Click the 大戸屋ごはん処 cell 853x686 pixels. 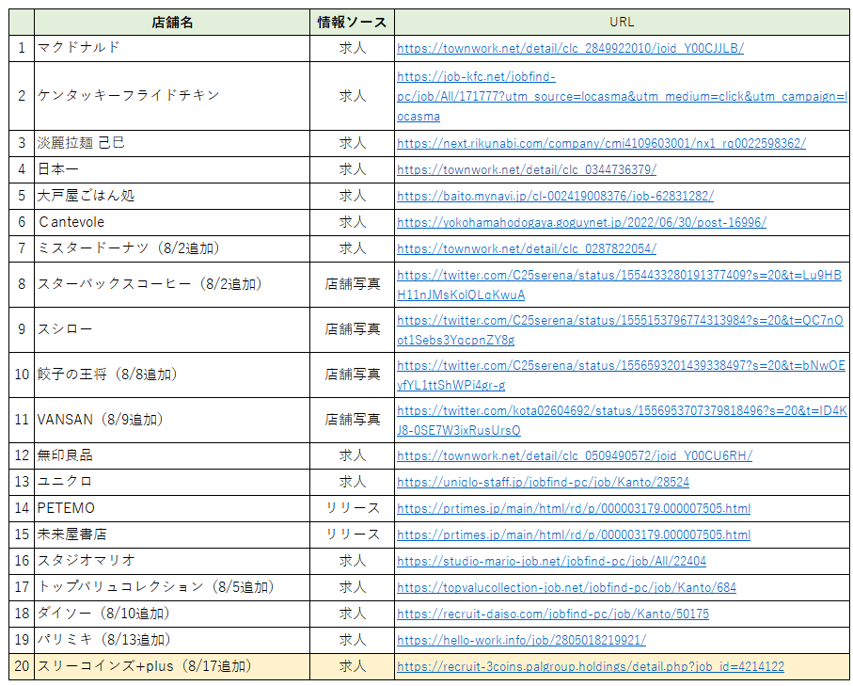(172, 196)
